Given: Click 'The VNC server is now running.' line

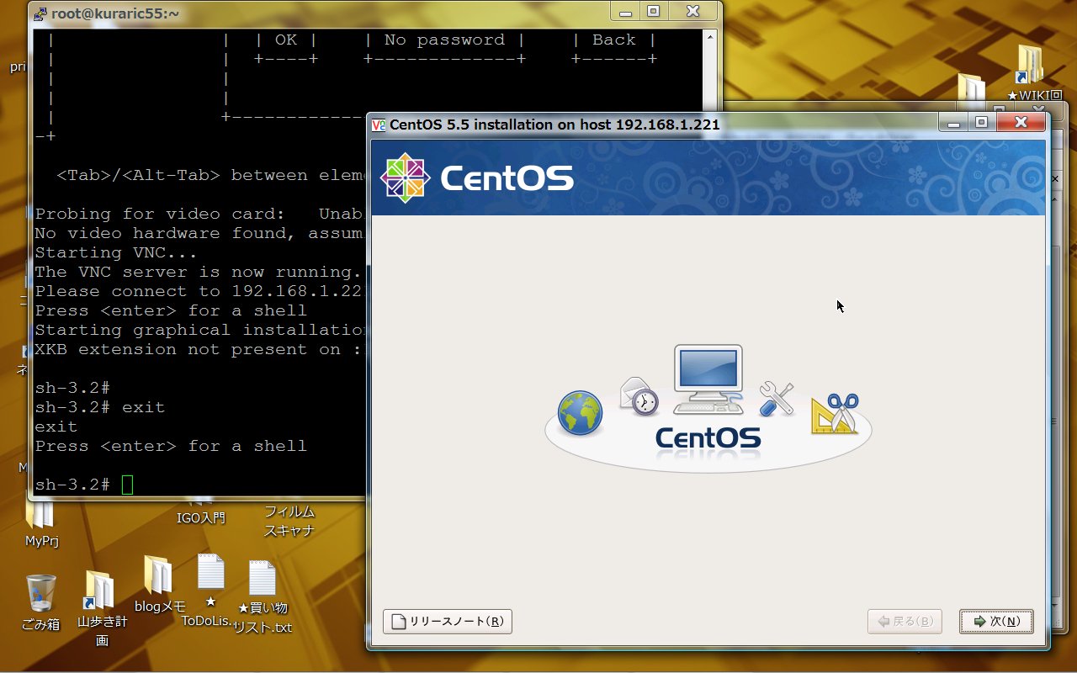Looking at the screenshot, I should click(x=198, y=272).
